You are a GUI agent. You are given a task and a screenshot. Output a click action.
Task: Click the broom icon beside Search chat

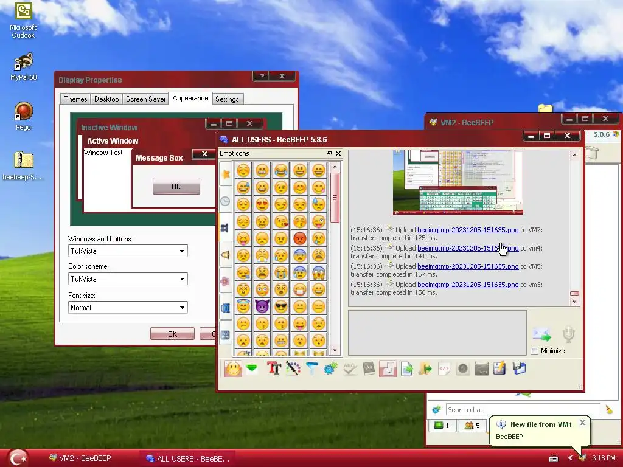tap(609, 409)
